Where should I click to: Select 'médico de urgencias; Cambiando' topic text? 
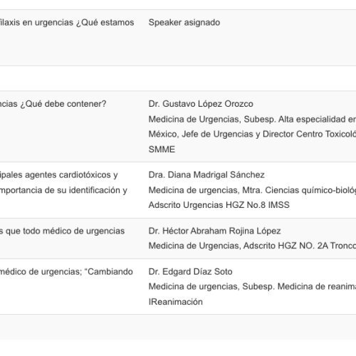click(x=66, y=272)
